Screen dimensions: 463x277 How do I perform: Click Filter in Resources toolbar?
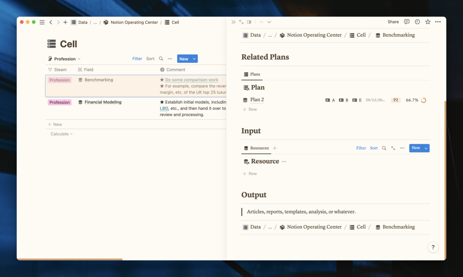(361, 148)
